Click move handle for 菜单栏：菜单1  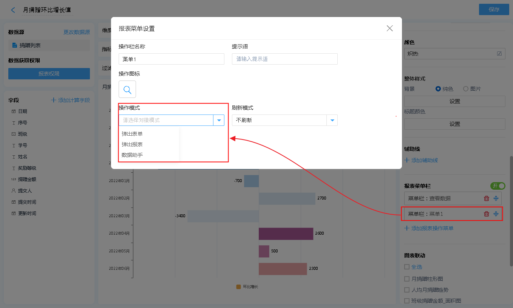496,214
